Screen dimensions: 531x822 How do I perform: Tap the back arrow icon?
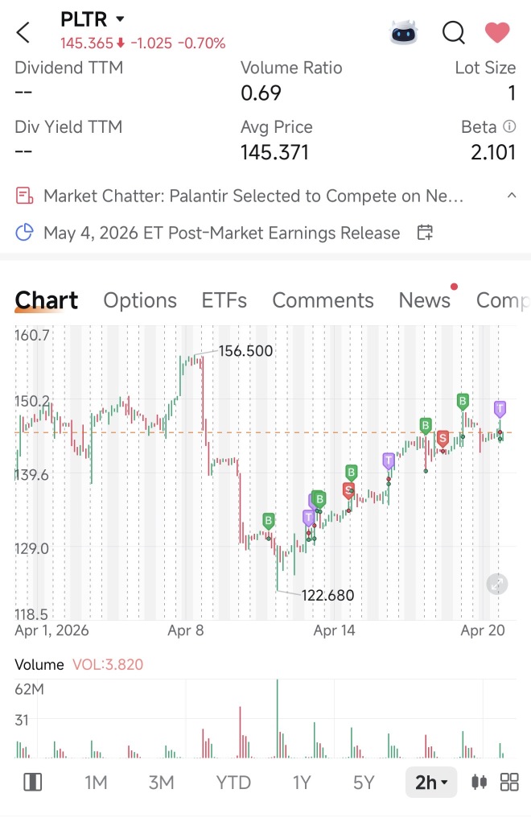[x=23, y=32]
